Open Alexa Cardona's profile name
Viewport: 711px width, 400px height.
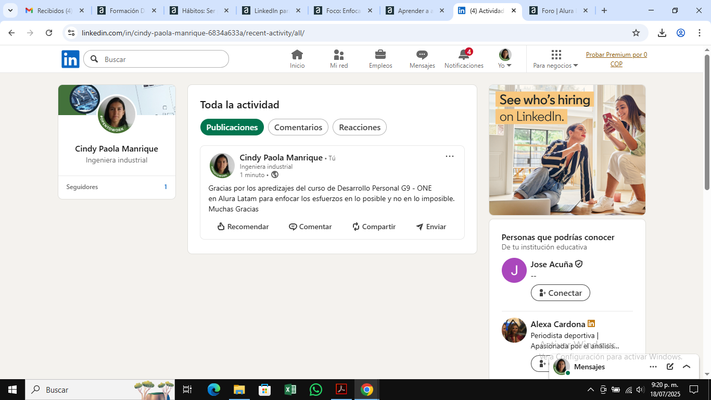(558, 324)
